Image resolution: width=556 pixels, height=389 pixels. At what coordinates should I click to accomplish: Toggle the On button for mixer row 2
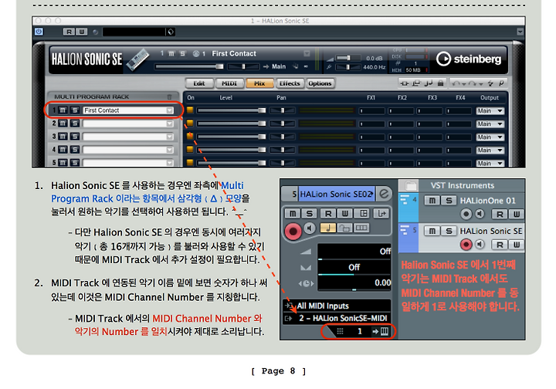tap(190, 123)
